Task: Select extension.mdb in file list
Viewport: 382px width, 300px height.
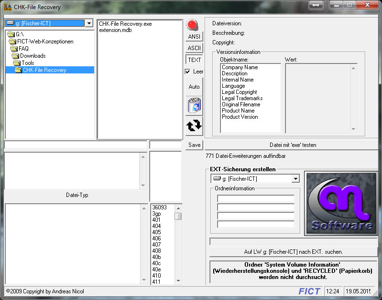Action: 115,30
